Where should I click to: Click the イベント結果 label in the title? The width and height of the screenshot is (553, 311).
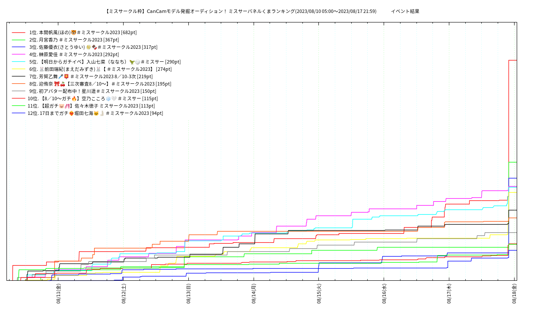[405, 11]
